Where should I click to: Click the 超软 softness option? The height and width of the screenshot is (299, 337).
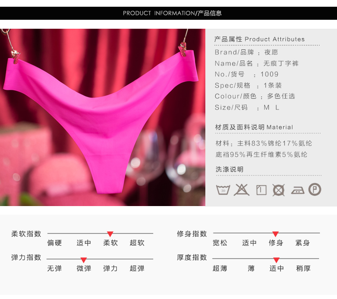pyautogui.click(x=137, y=243)
